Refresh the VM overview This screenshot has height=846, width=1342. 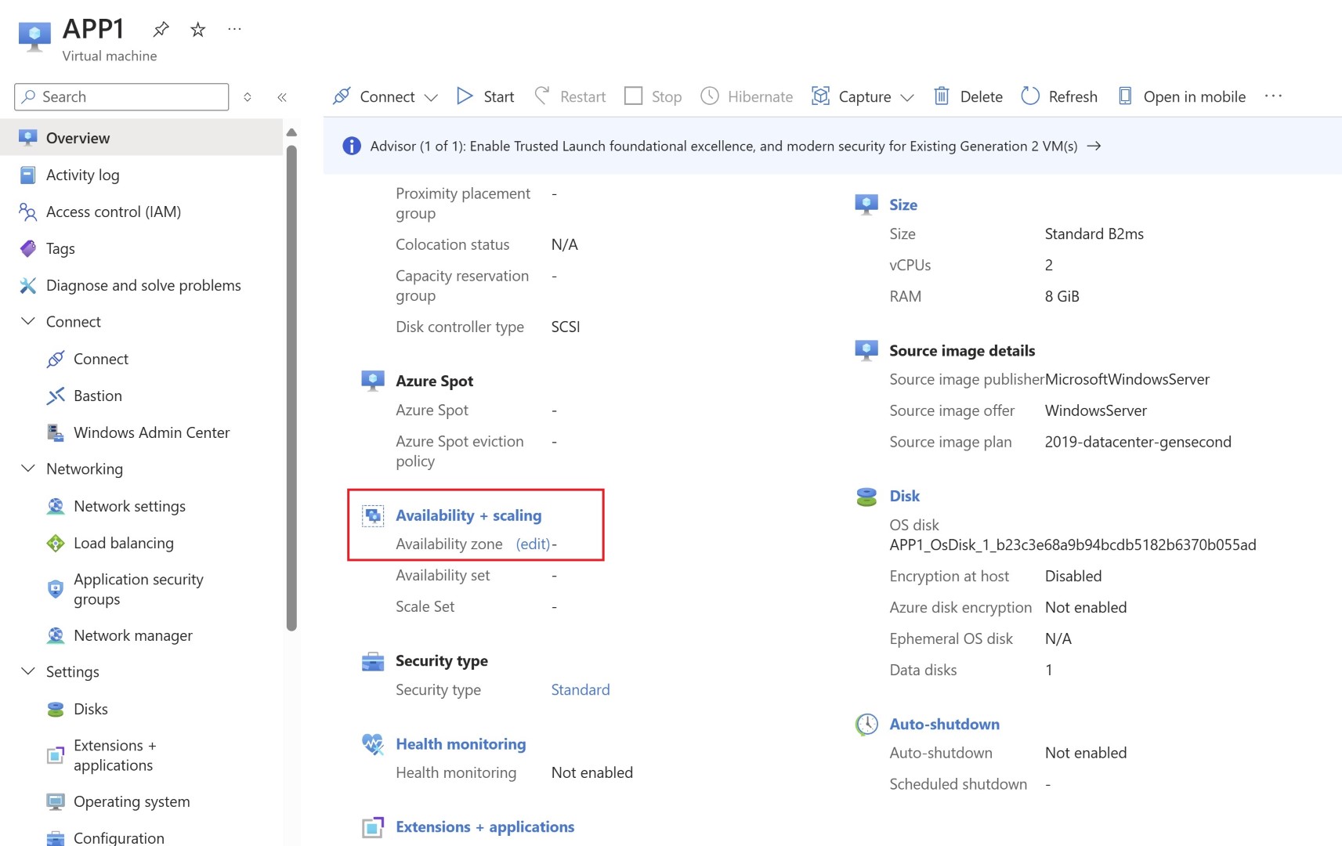(x=1059, y=96)
